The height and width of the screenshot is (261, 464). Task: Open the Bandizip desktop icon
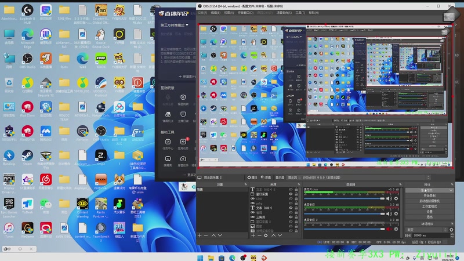click(x=9, y=157)
